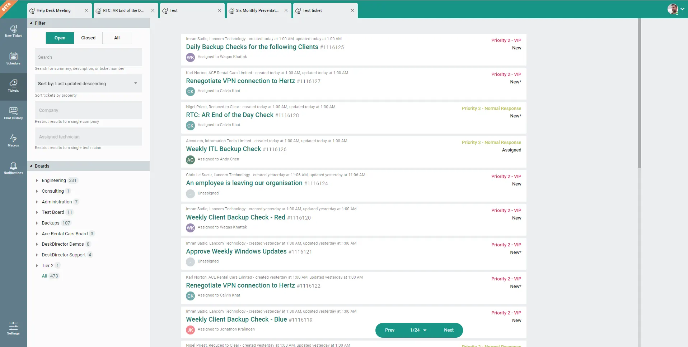Open the New Ticket sidebar icon
The height and width of the screenshot is (347, 688).
13,31
